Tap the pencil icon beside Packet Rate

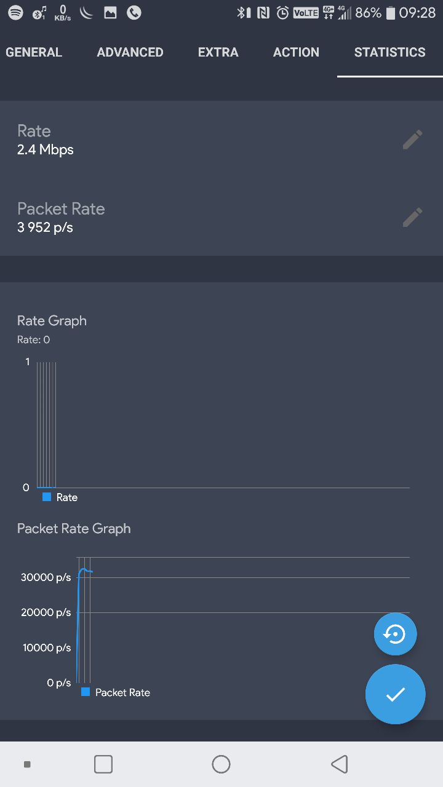coord(412,217)
